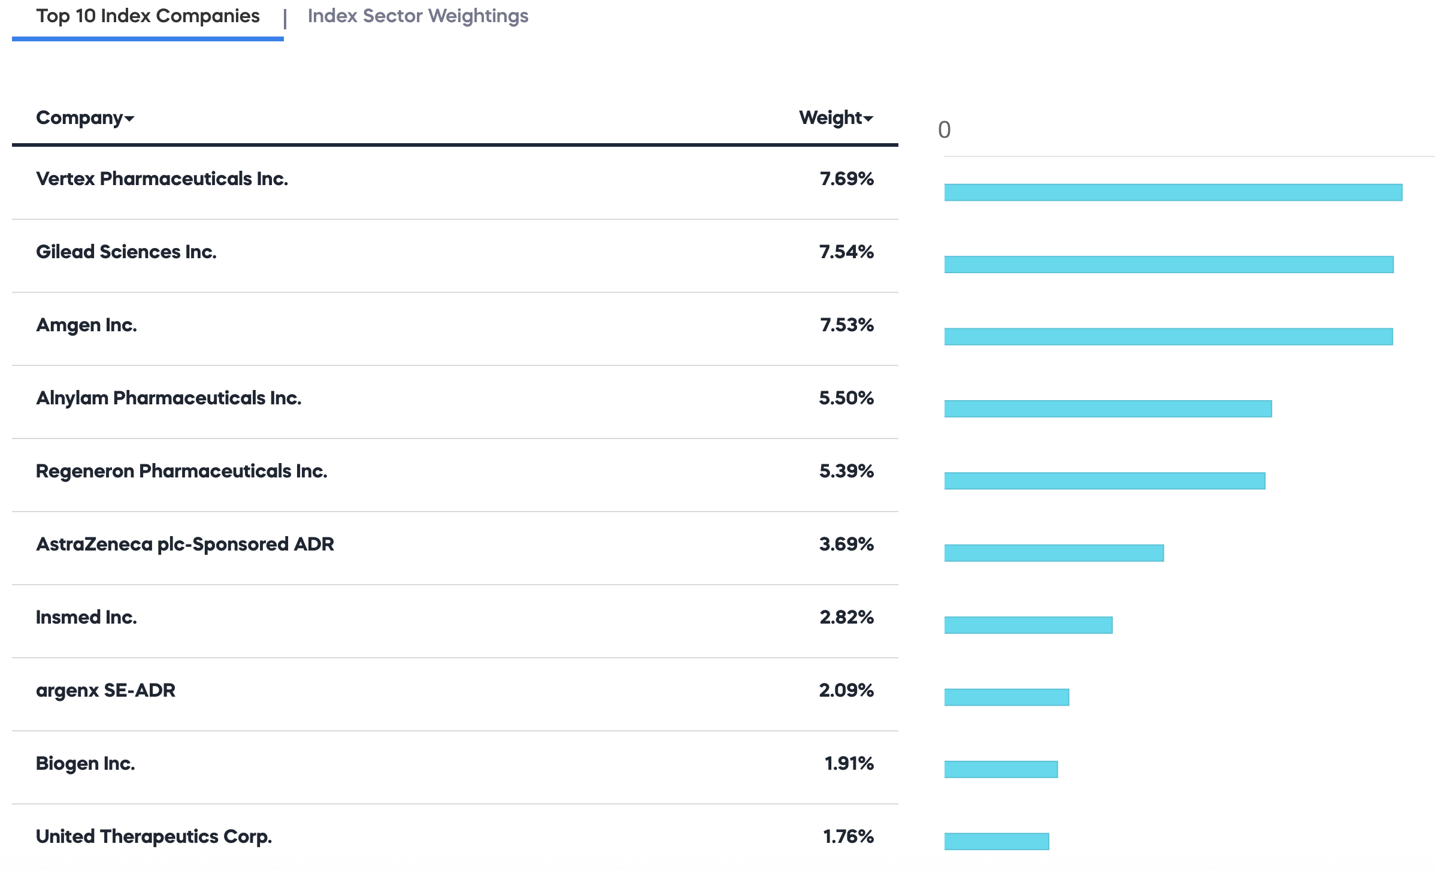Screen dimensions: 1435x871
Task: Sort table by Weight column arrow
Action: [868, 119]
